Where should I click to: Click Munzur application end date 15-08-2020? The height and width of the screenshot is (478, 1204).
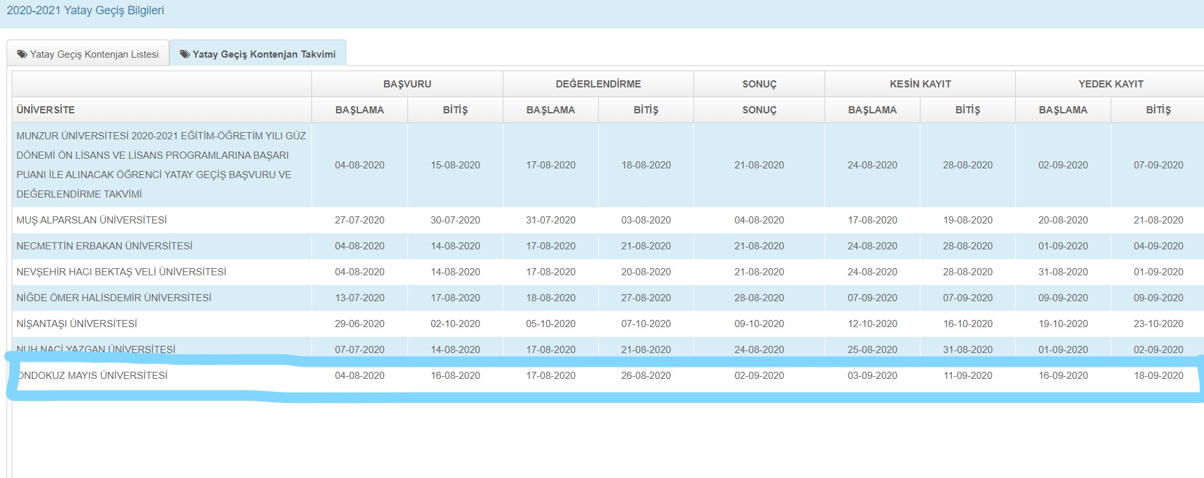point(455,165)
